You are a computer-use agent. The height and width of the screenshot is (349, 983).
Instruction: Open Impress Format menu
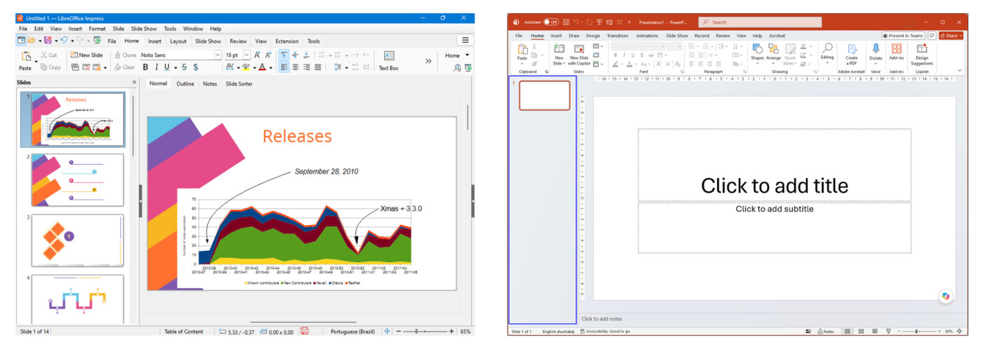[97, 29]
